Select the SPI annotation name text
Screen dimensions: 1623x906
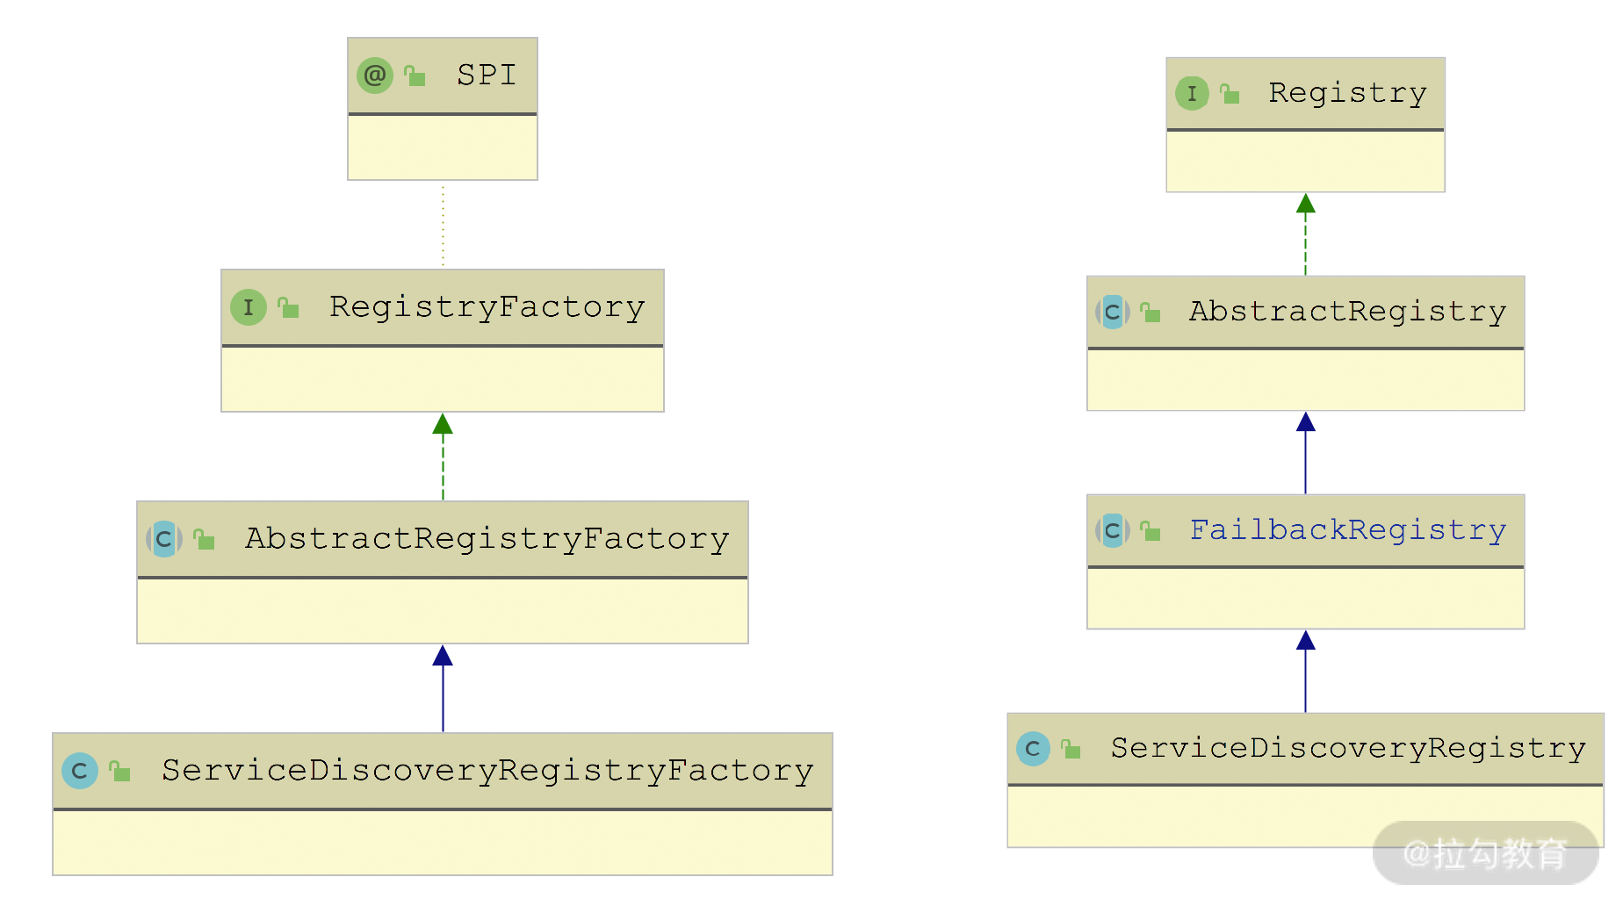pos(487,75)
